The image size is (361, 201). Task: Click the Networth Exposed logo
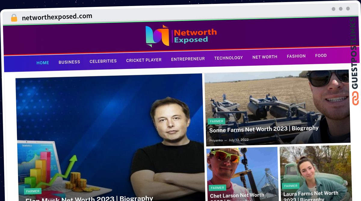(x=181, y=36)
